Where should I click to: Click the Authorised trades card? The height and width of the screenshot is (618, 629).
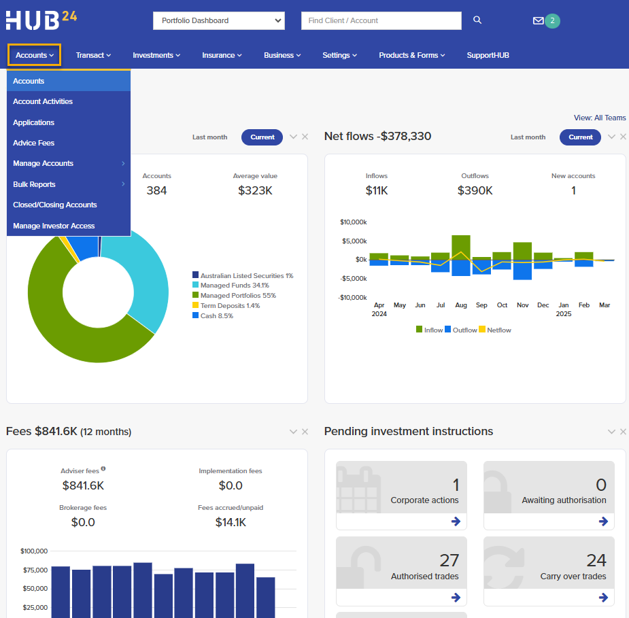click(x=401, y=571)
